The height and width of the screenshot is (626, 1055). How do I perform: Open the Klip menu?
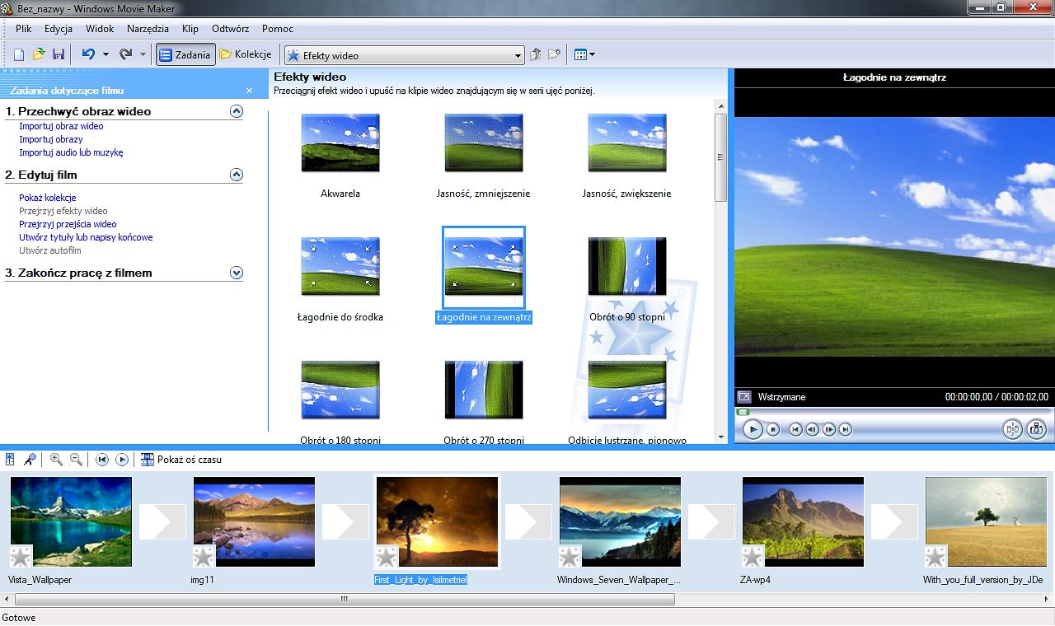tap(190, 29)
